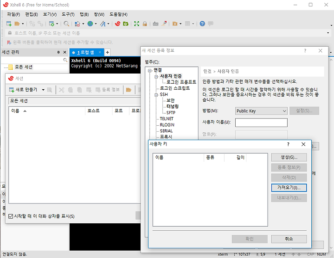Open dropdown arrow beside the globe icon
Viewport: 334px width, 258px height.
point(96,24)
